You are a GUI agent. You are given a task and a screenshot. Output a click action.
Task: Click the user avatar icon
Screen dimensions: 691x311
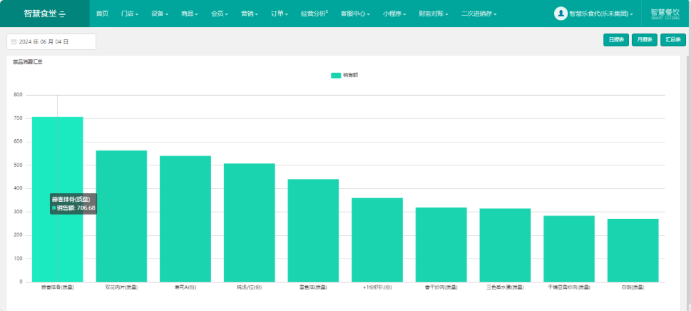(560, 13)
